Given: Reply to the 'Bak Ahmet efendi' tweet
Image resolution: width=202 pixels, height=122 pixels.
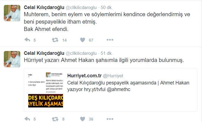Looking at the screenshot, I should pos(27,40).
